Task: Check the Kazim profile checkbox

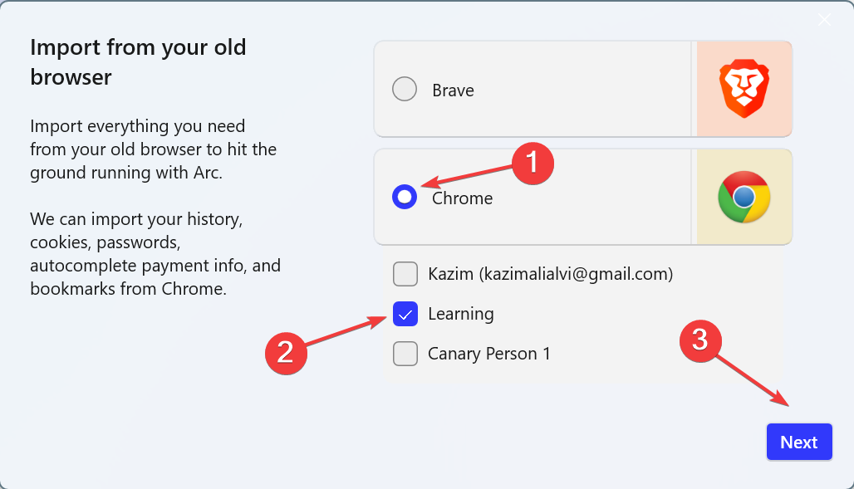Action: [405, 274]
